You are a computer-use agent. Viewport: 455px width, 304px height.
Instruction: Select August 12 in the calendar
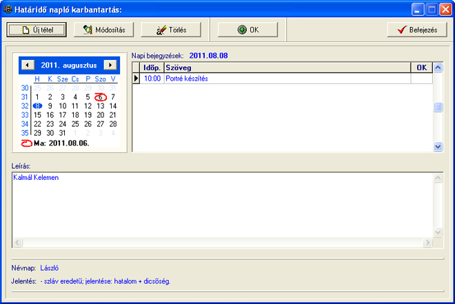click(88, 106)
